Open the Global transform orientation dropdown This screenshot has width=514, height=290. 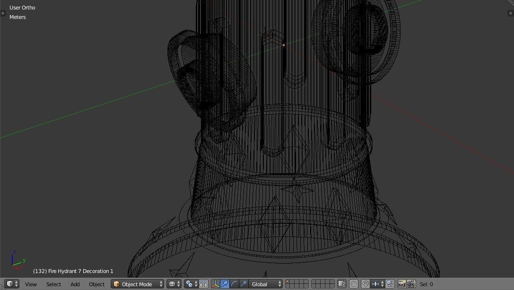click(x=266, y=284)
